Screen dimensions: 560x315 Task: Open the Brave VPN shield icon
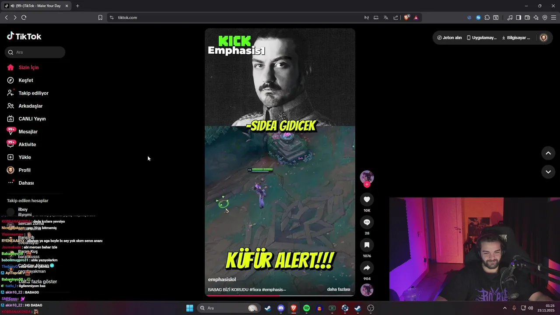coord(545,17)
